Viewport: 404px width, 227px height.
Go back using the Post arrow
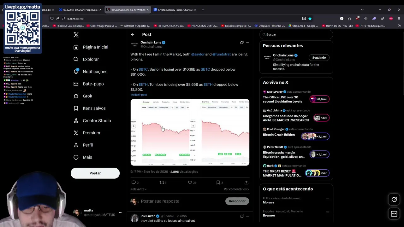133,34
